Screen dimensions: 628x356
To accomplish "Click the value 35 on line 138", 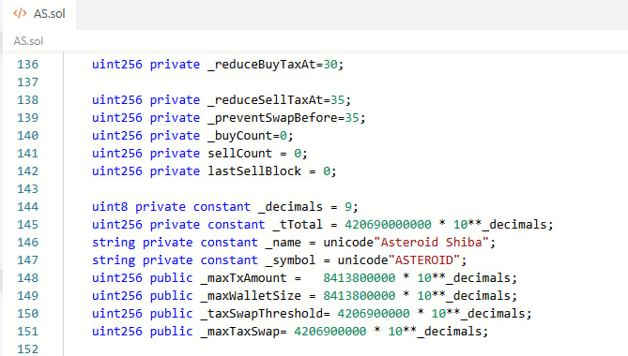I will coord(338,100).
